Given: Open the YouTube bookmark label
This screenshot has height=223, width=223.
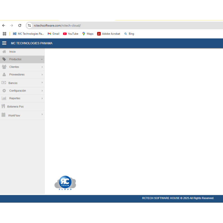Looking at the screenshot, I should (73, 34).
